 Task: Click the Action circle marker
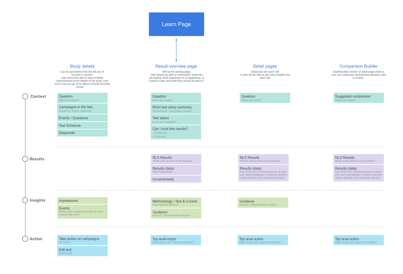[25, 239]
